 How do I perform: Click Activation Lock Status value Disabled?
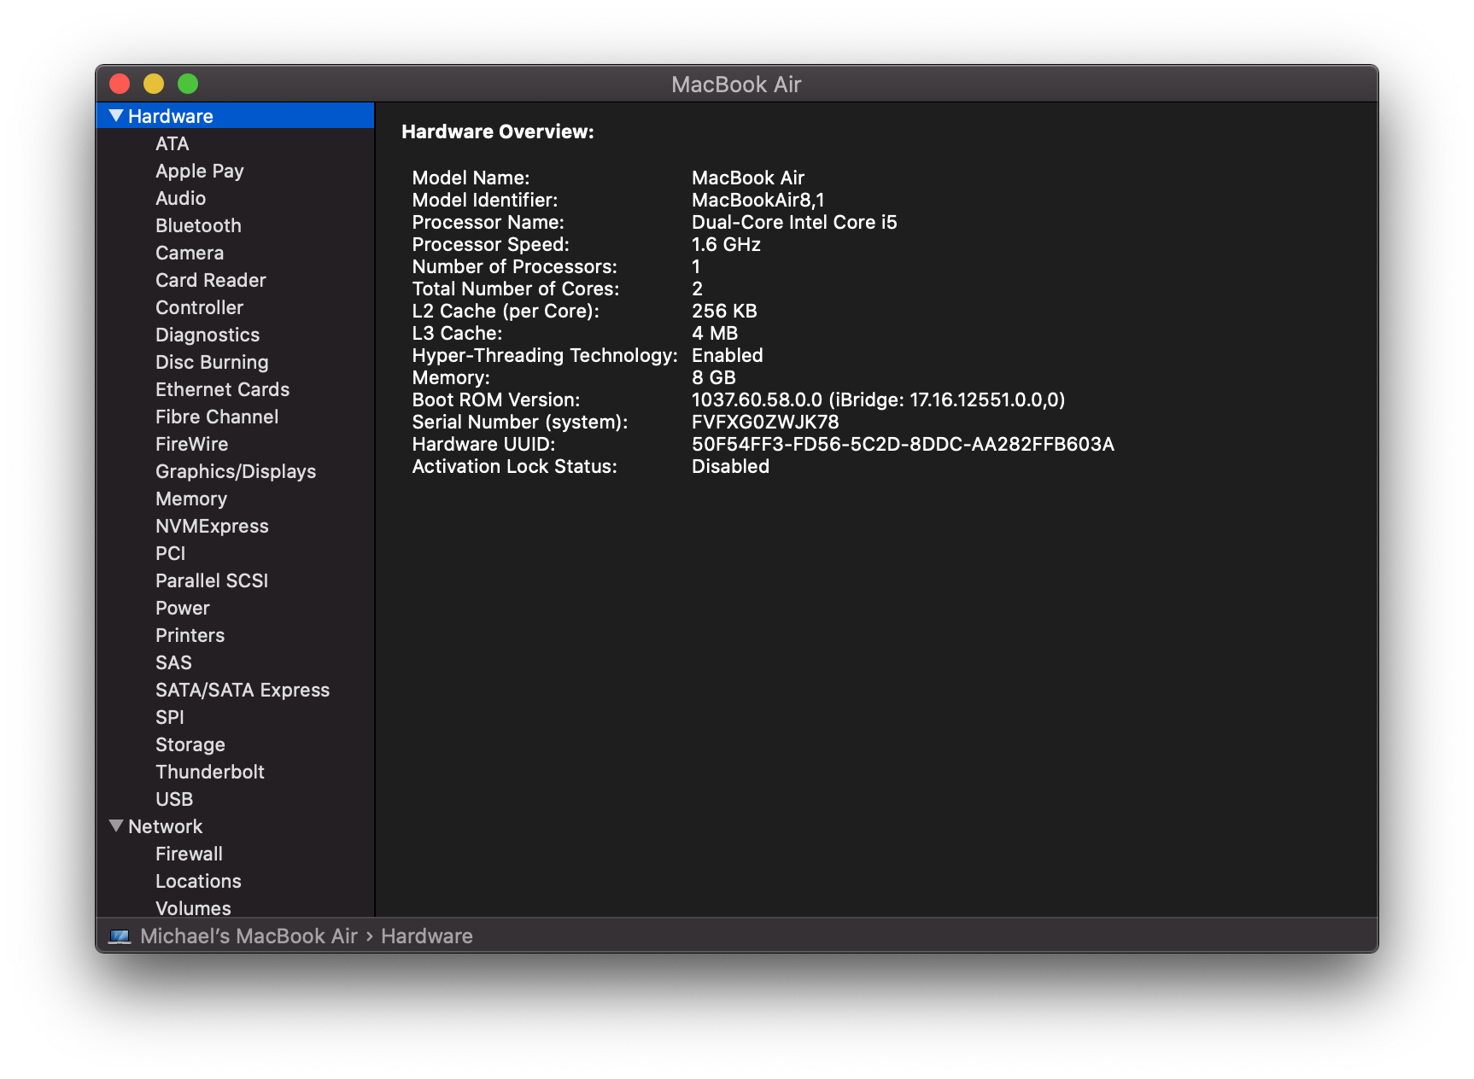click(x=730, y=466)
